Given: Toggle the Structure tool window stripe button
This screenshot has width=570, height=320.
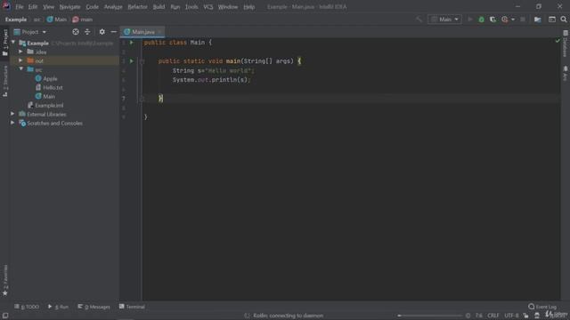Looking at the screenshot, I should 5,81.
